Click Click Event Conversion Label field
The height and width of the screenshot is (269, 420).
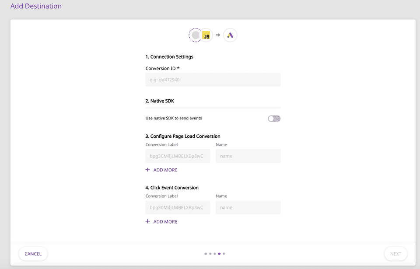(178, 208)
